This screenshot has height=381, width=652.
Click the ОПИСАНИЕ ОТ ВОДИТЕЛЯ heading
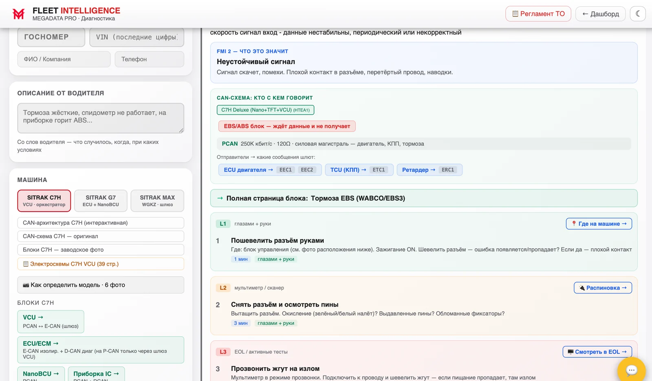pyautogui.click(x=61, y=93)
